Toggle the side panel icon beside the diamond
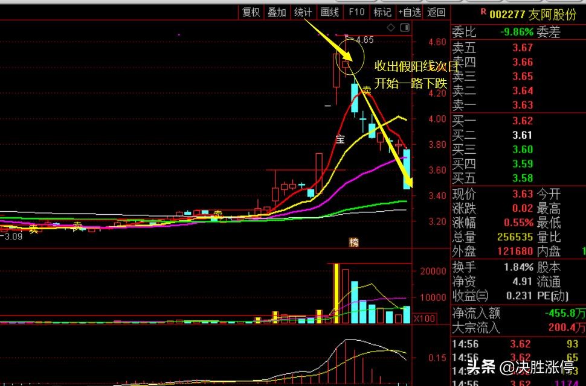This screenshot has height=386, width=586. click(407, 28)
